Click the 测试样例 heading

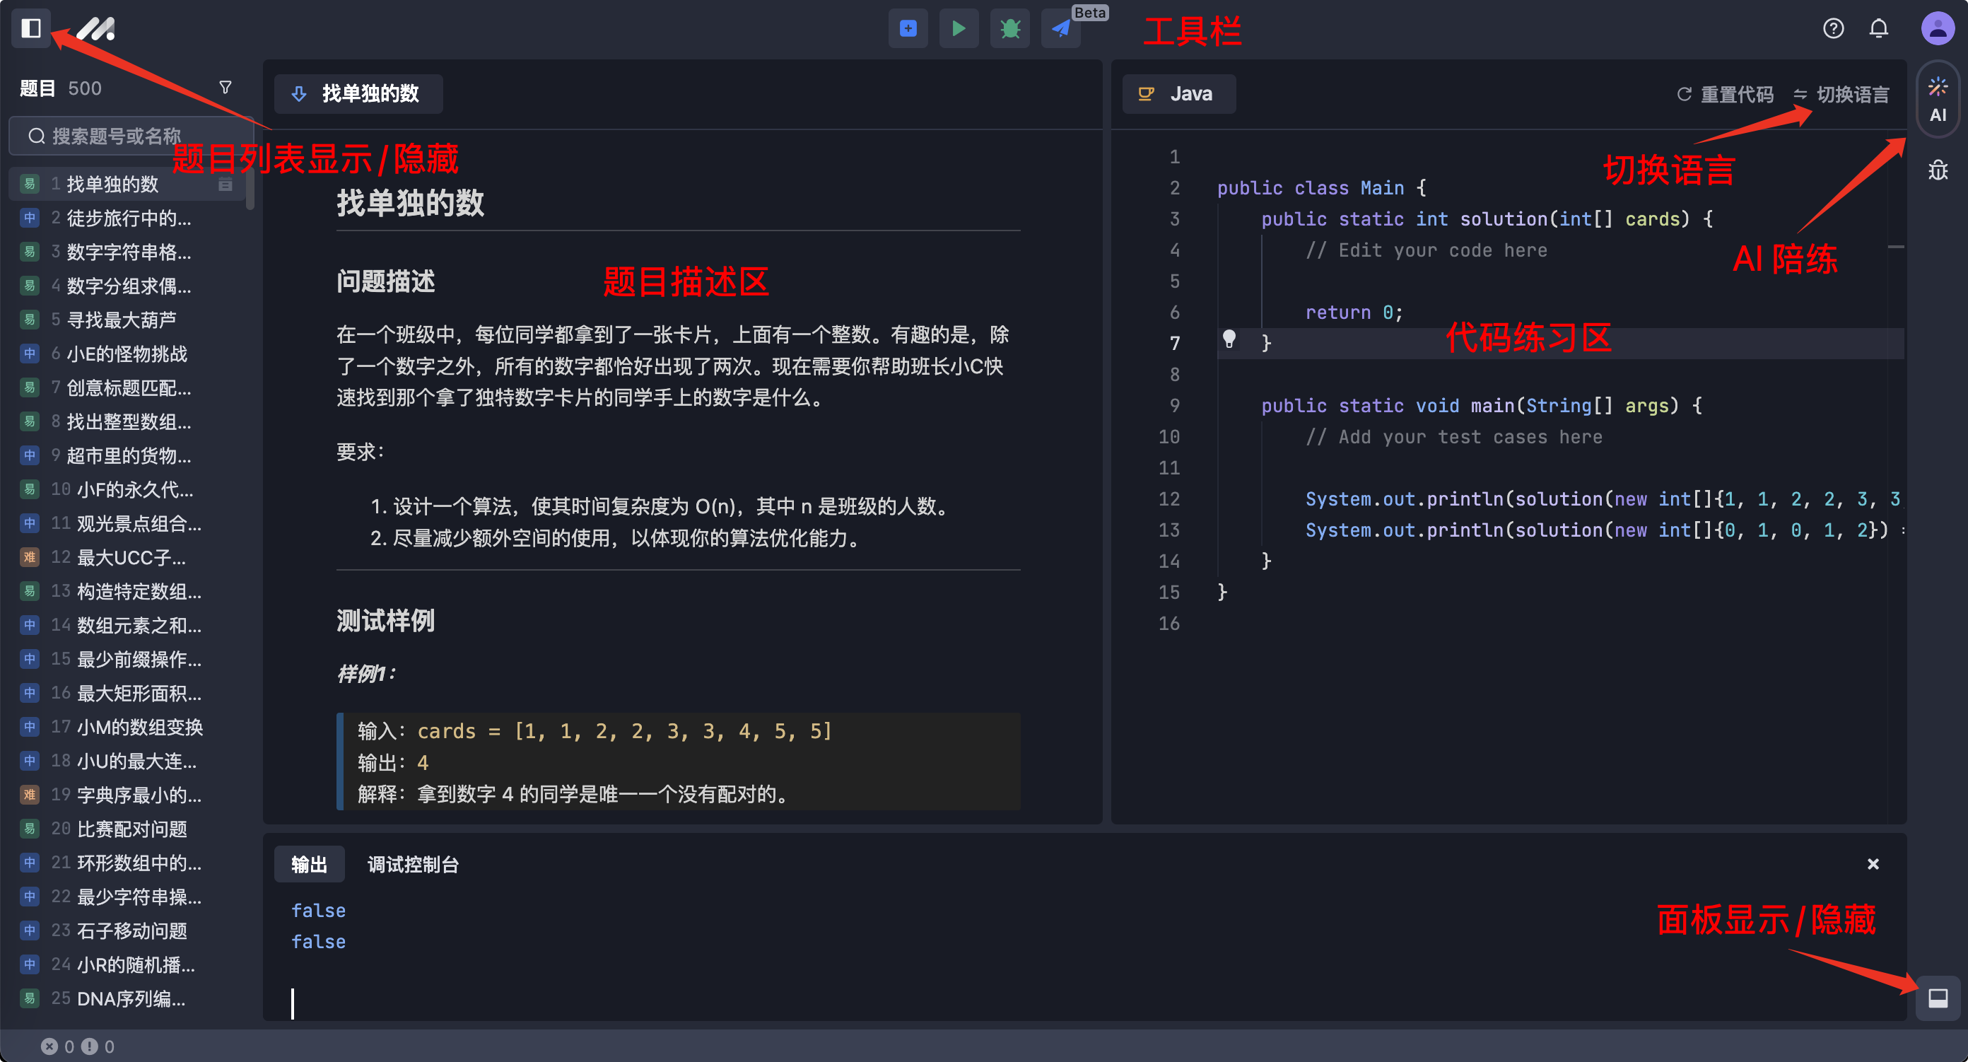(x=386, y=620)
